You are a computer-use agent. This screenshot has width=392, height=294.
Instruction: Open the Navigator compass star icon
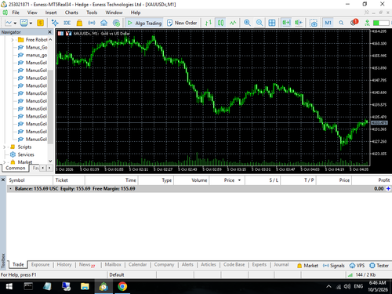[x=55, y=23]
